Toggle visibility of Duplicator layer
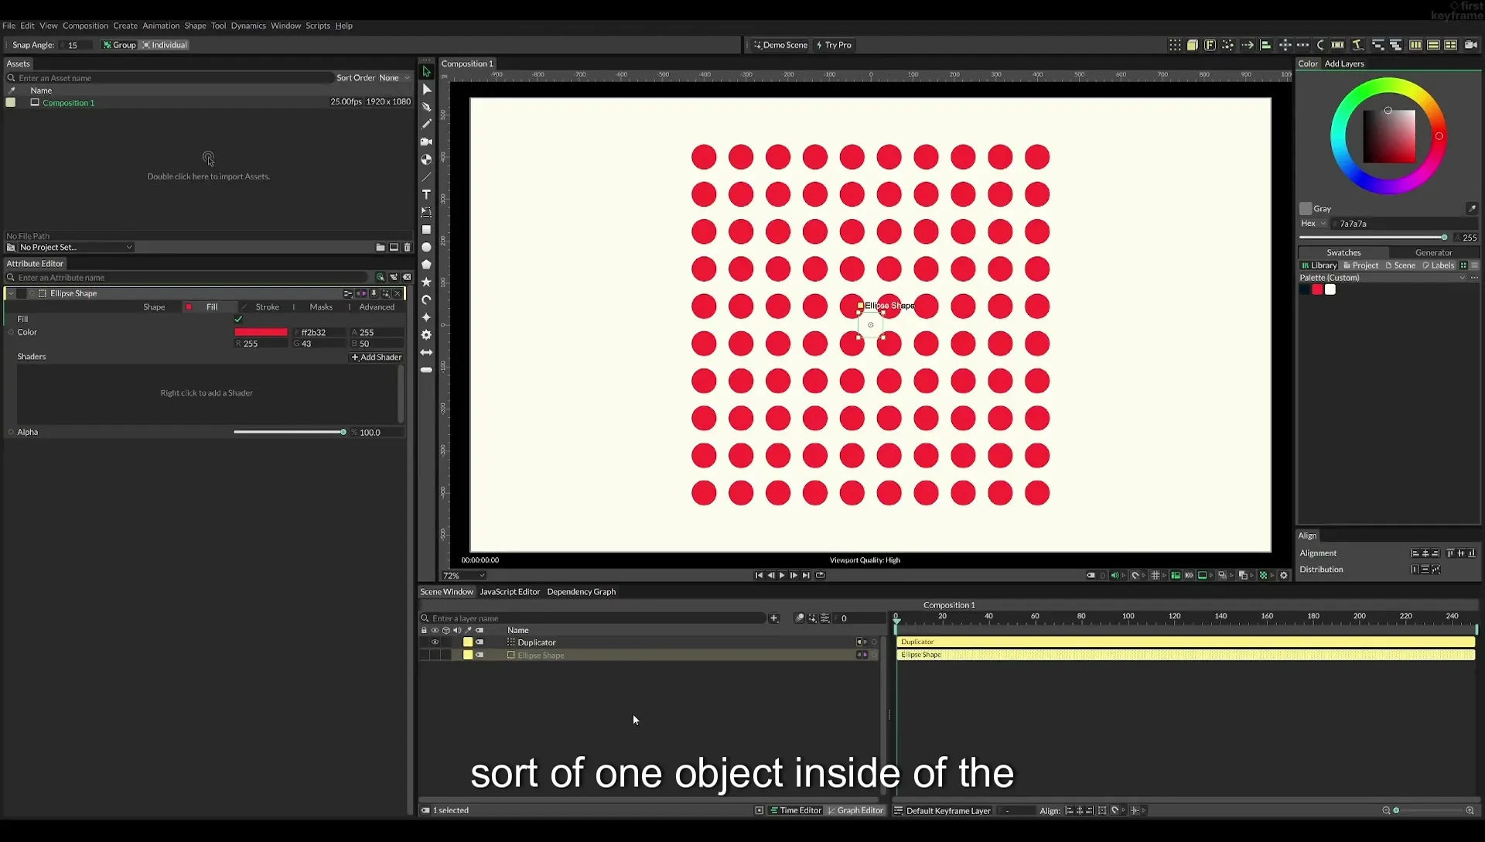1485x842 pixels. [435, 642]
